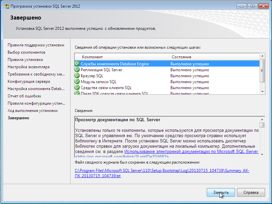Select the Репликация SQL Server row
The height and width of the screenshot is (204, 272).
coord(167,70)
